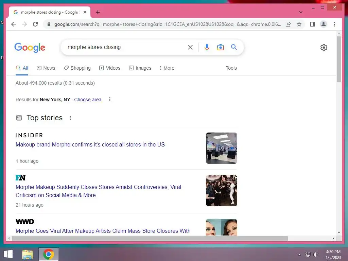348x261 pixels.
Task: Switch to the Videos tab
Action: click(x=110, y=68)
